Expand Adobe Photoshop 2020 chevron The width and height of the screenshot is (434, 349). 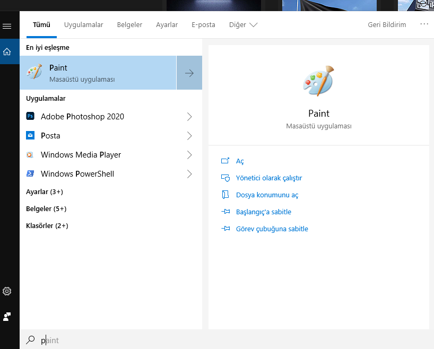(189, 117)
